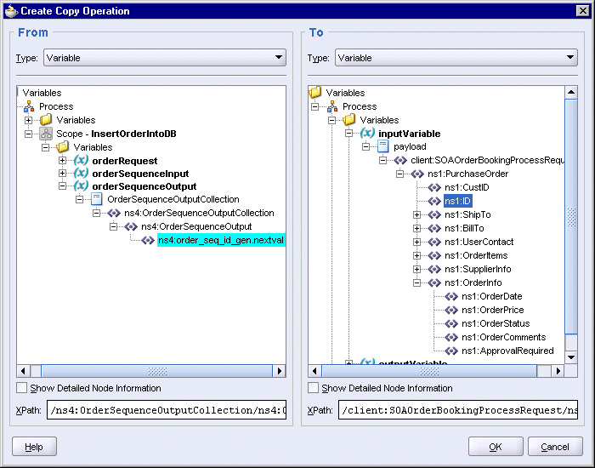This screenshot has width=595, height=468.
Task: Select the ns4:order_seq_id_gen.nextval node text
Action: pos(221,241)
